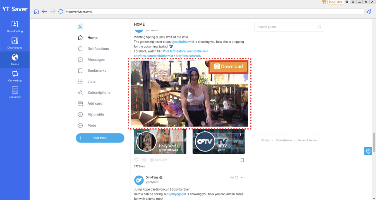The height and width of the screenshot is (200, 376).
Task: Expand the More menu item
Action: pos(87,125)
